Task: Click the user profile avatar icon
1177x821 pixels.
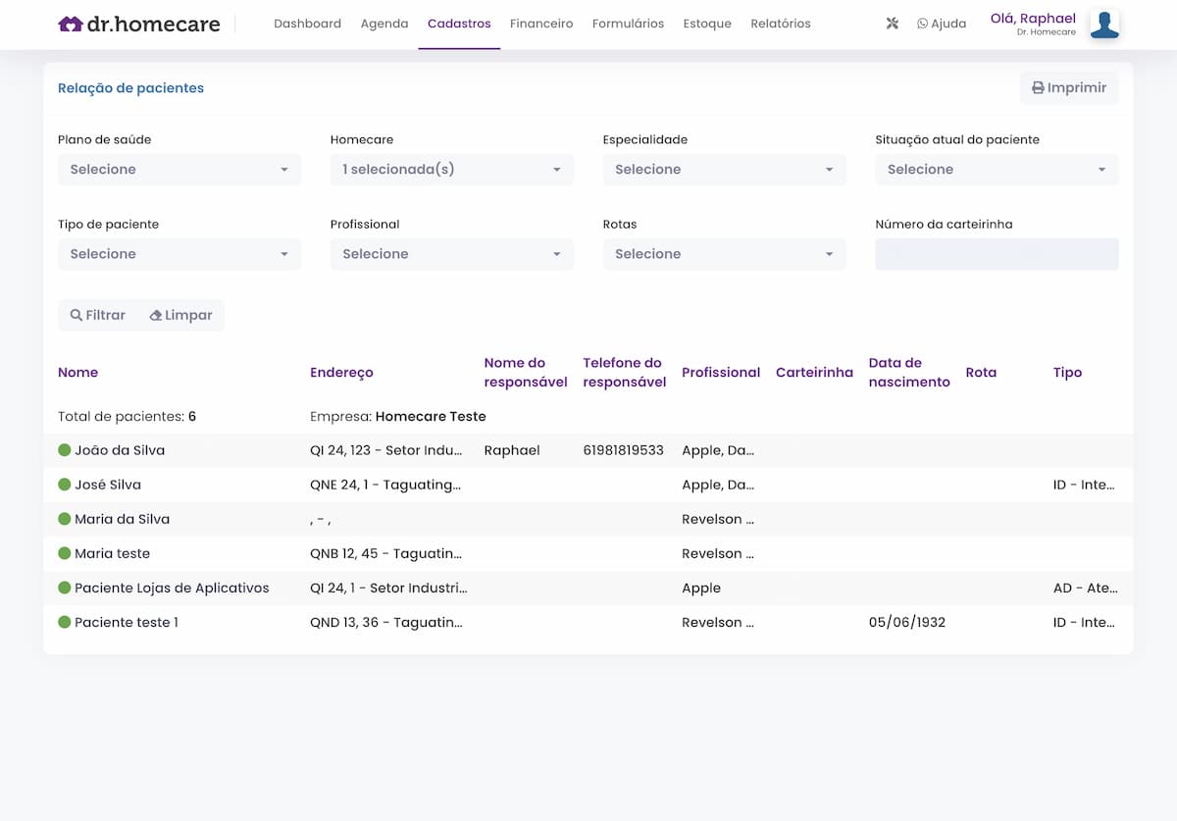Action: (1104, 25)
